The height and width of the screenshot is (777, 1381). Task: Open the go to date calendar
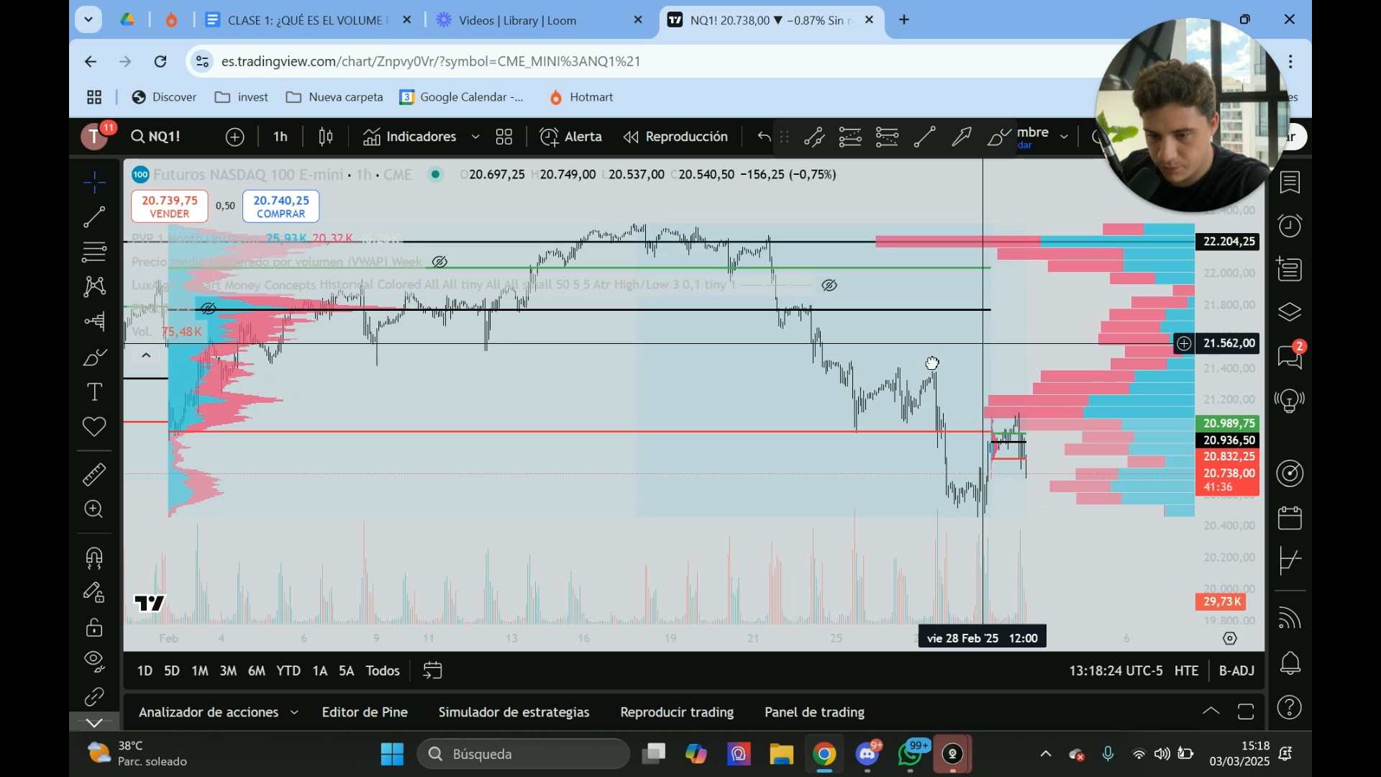(433, 671)
